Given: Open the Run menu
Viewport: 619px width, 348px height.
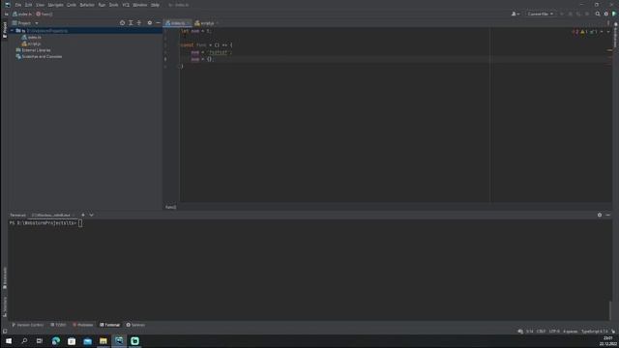Looking at the screenshot, I should [x=102, y=5].
